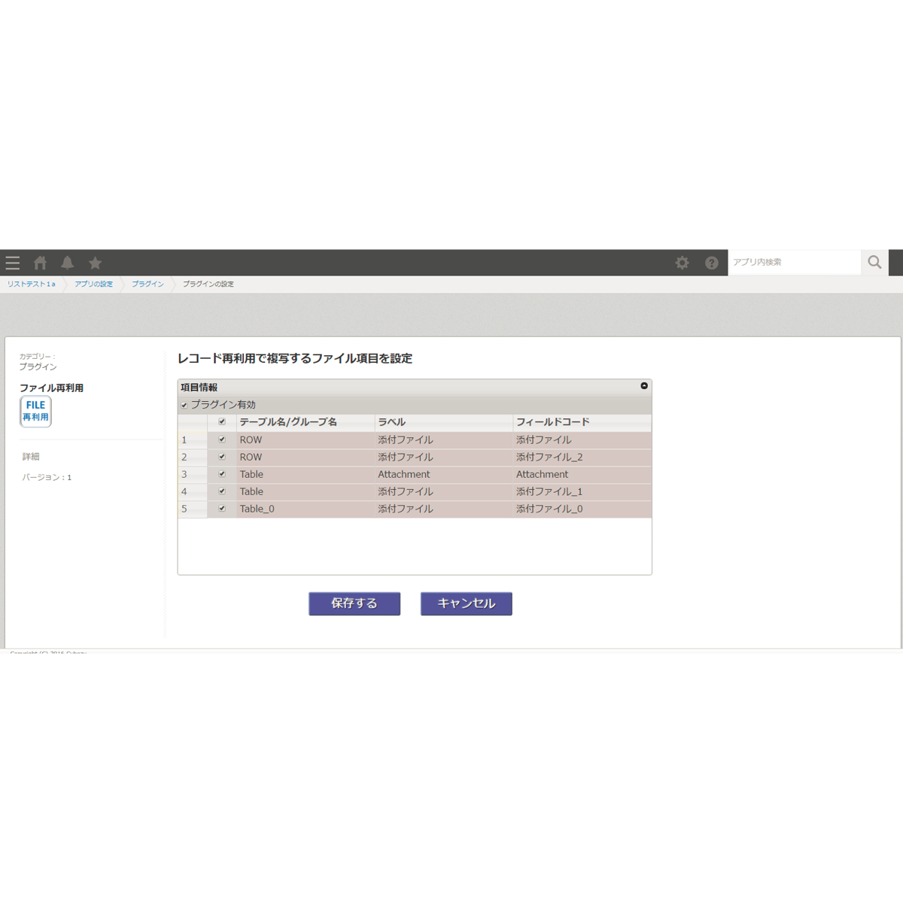The height and width of the screenshot is (903, 903).
Task: Uncheck the Table_0 row checkbox
Action: click(x=221, y=509)
